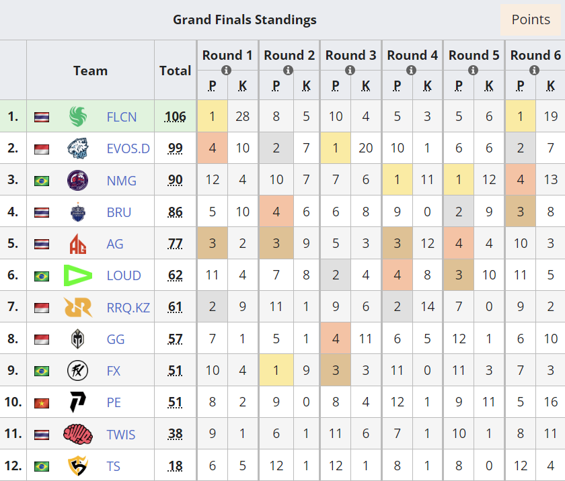Image resolution: width=565 pixels, height=481 pixels.
Task: Click the Vietnam flag beside PE
Action: click(42, 403)
